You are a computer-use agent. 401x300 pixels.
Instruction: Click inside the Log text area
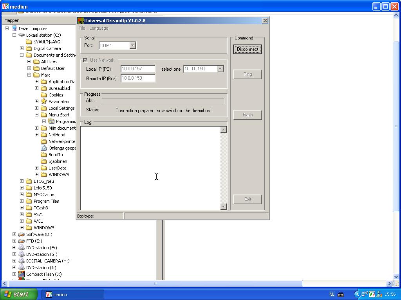pyautogui.click(x=150, y=168)
